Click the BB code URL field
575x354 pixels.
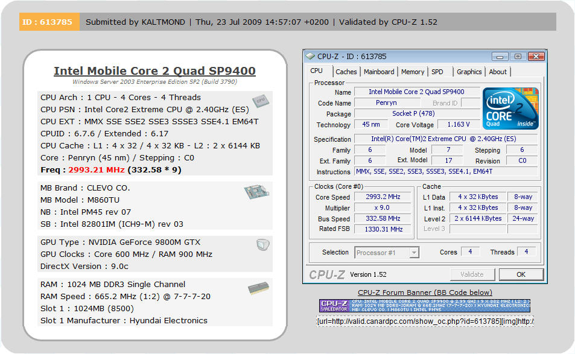[x=425, y=321]
